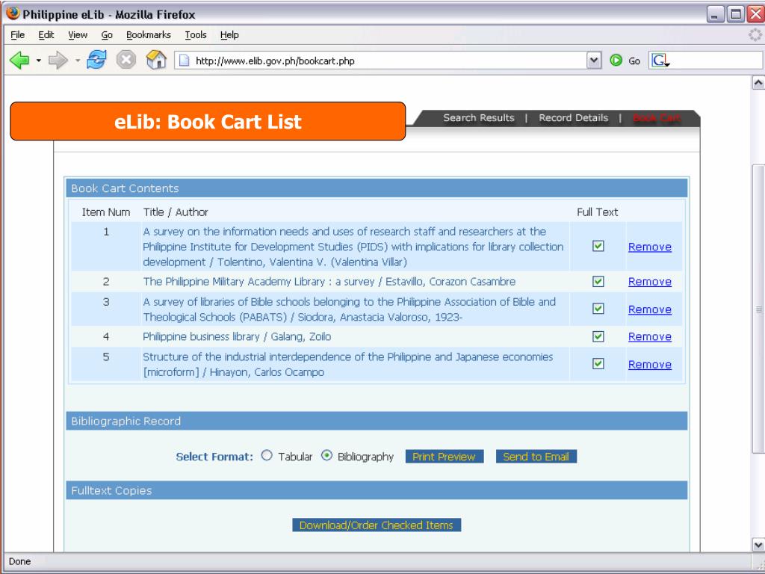Viewport: 765px width, 574px height.
Task: Click the green Back arrow button
Action: (19, 61)
